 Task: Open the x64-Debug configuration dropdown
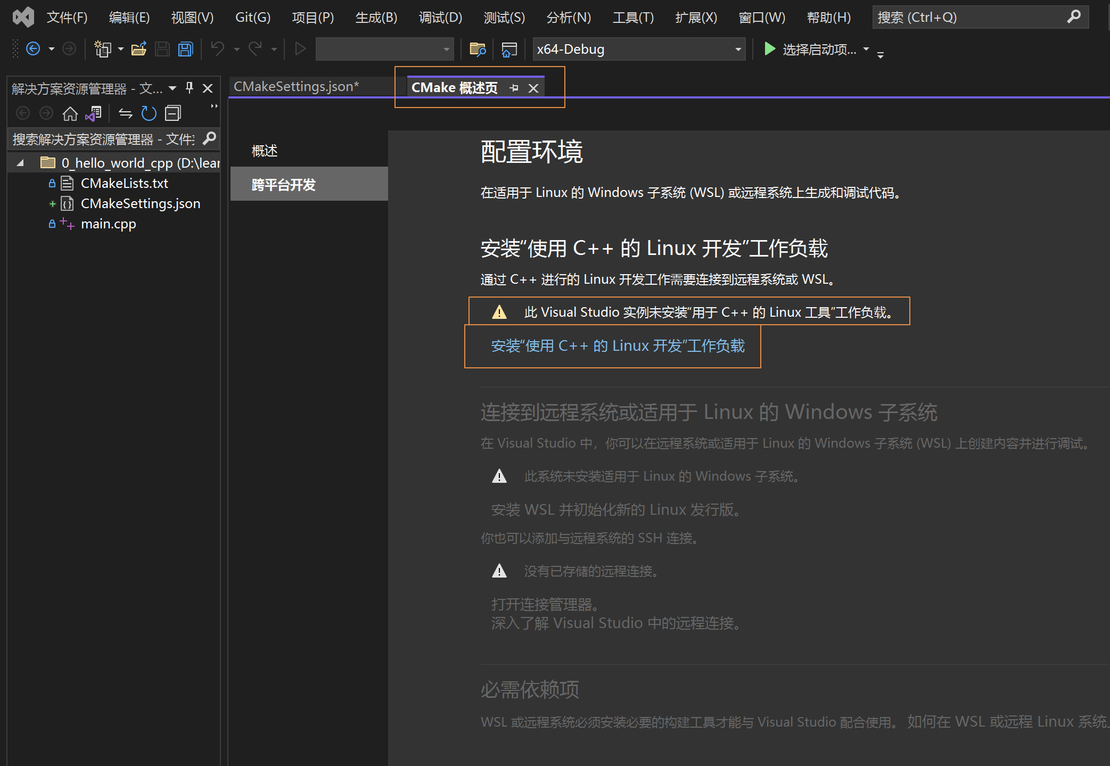(738, 50)
